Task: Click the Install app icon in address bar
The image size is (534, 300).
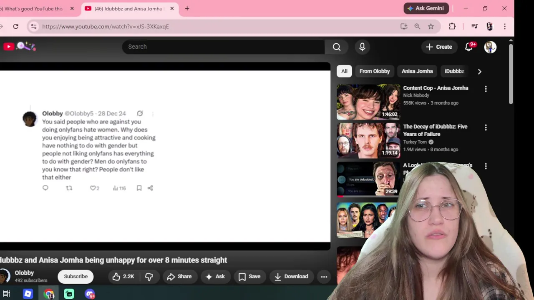Action: [x=404, y=26]
